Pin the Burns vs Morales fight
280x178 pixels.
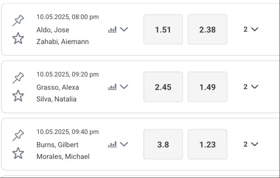(x=18, y=135)
